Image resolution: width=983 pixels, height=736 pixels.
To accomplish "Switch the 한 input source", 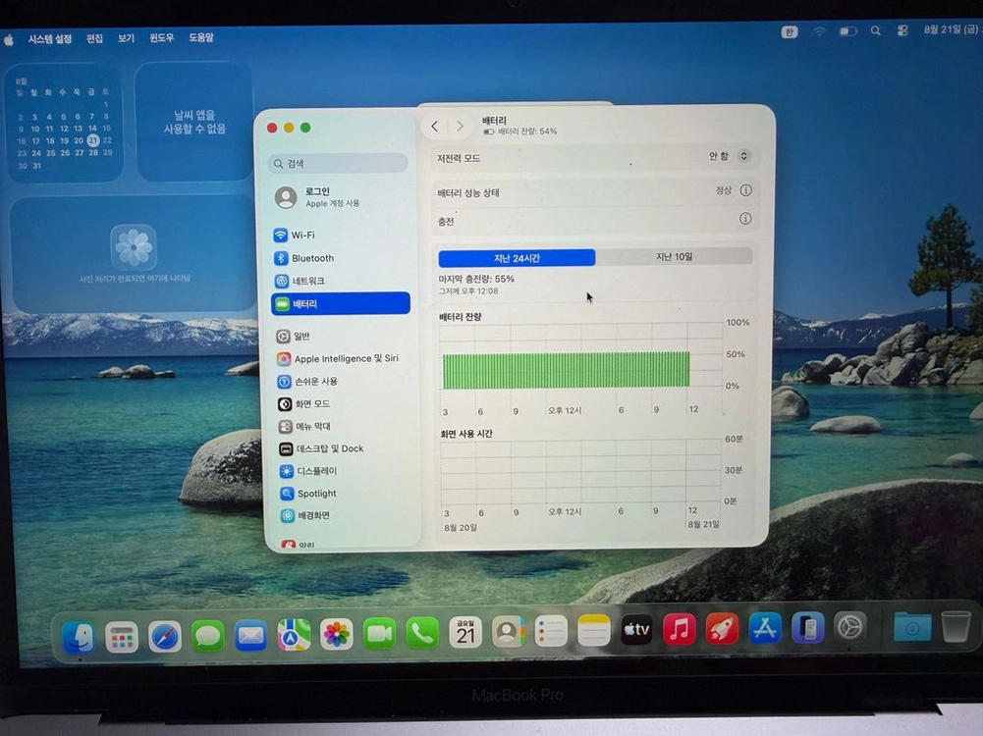I will click(x=790, y=32).
